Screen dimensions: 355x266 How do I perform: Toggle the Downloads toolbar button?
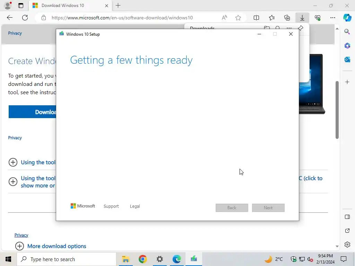(x=302, y=18)
